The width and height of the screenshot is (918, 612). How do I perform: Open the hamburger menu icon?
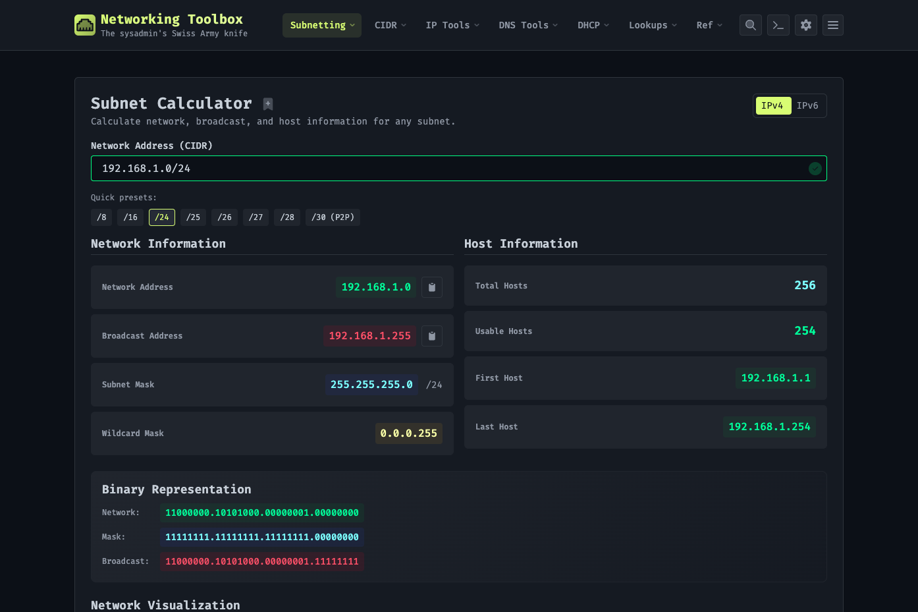833,25
